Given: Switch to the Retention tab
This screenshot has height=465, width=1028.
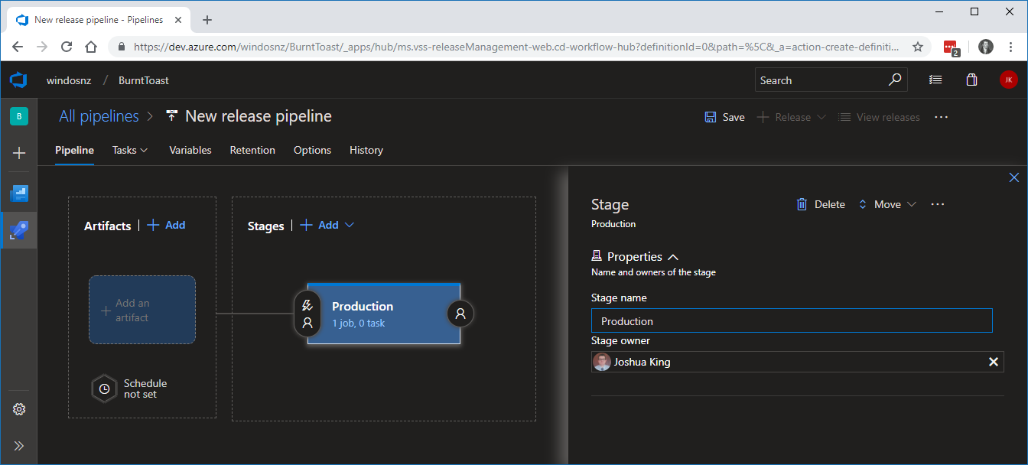Looking at the screenshot, I should coord(252,150).
